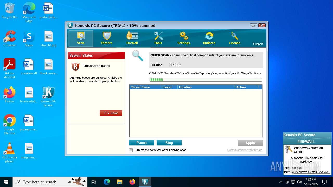
Task: Click the quick scan magnifier icon
Action: pos(138,56)
